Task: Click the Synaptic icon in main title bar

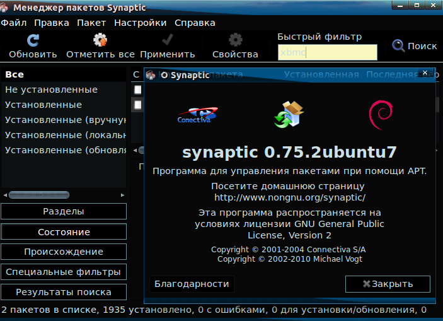Action: pos(4,8)
